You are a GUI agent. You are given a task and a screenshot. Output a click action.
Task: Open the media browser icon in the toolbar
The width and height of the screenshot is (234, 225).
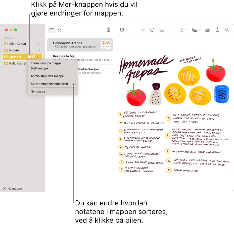195,30
